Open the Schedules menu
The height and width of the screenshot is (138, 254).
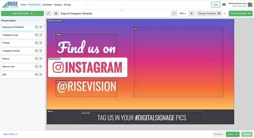click(x=47, y=5)
